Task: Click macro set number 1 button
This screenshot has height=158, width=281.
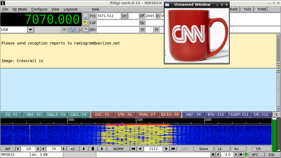Action: tap(277, 115)
